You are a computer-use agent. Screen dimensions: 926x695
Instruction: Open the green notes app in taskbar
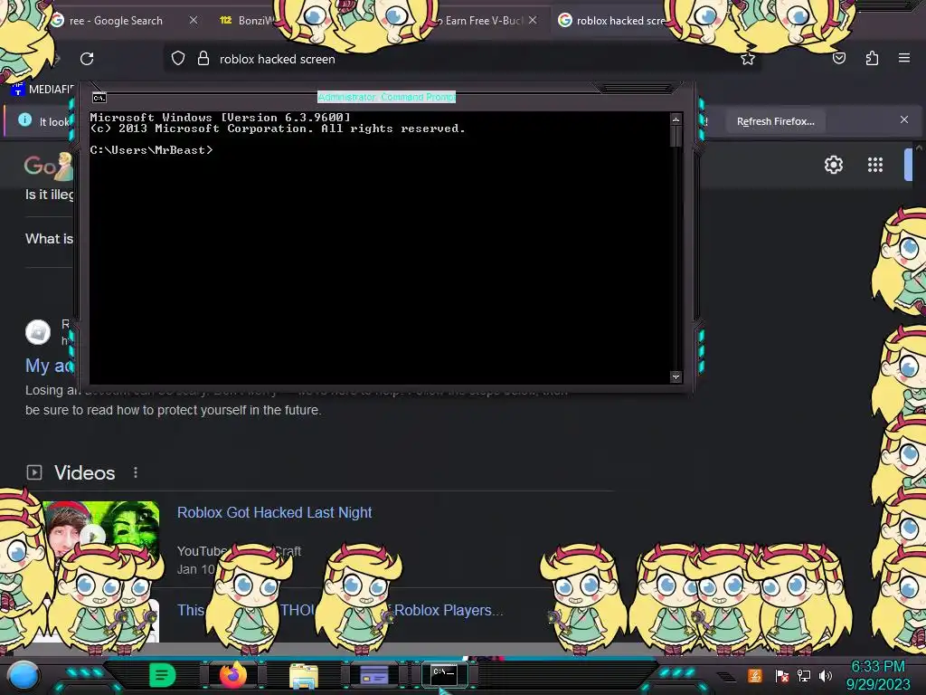pyautogui.click(x=162, y=675)
